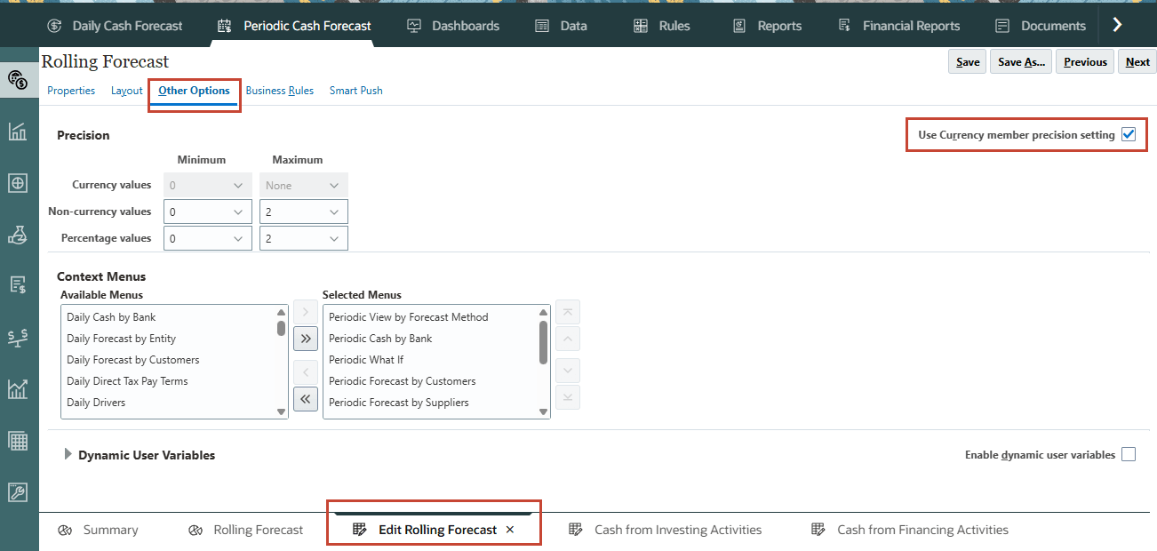Click the plus-in-box sidebar icon
Viewport: 1157px width, 551px height.
[18, 183]
